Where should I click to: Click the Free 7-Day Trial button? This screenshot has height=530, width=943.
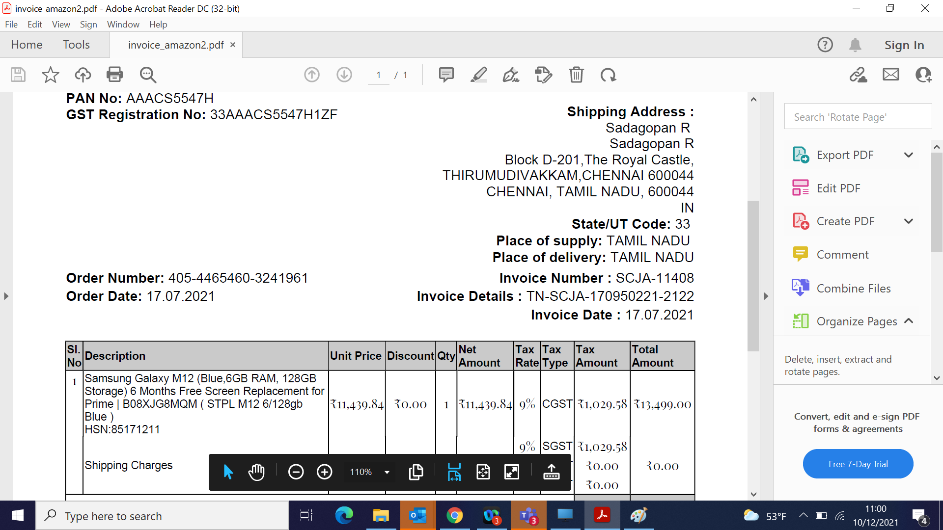(858, 464)
